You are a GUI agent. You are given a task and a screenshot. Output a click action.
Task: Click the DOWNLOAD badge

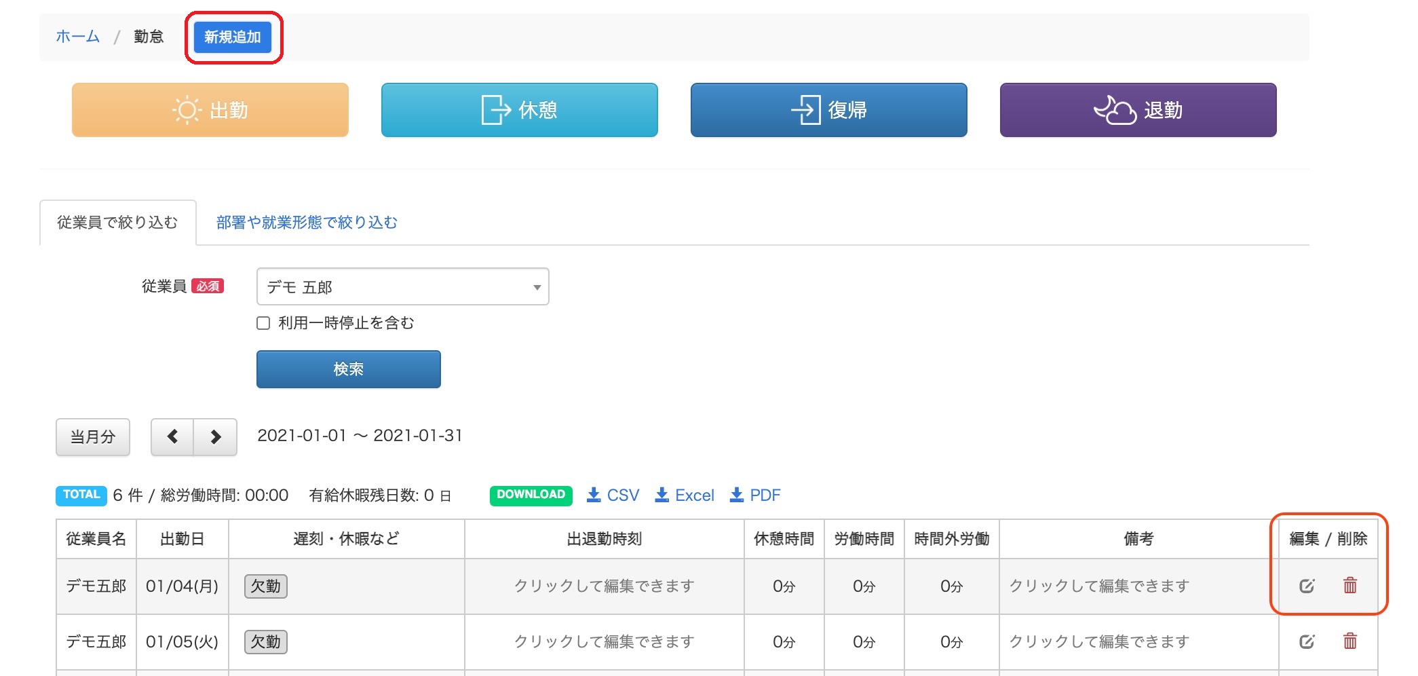click(531, 495)
